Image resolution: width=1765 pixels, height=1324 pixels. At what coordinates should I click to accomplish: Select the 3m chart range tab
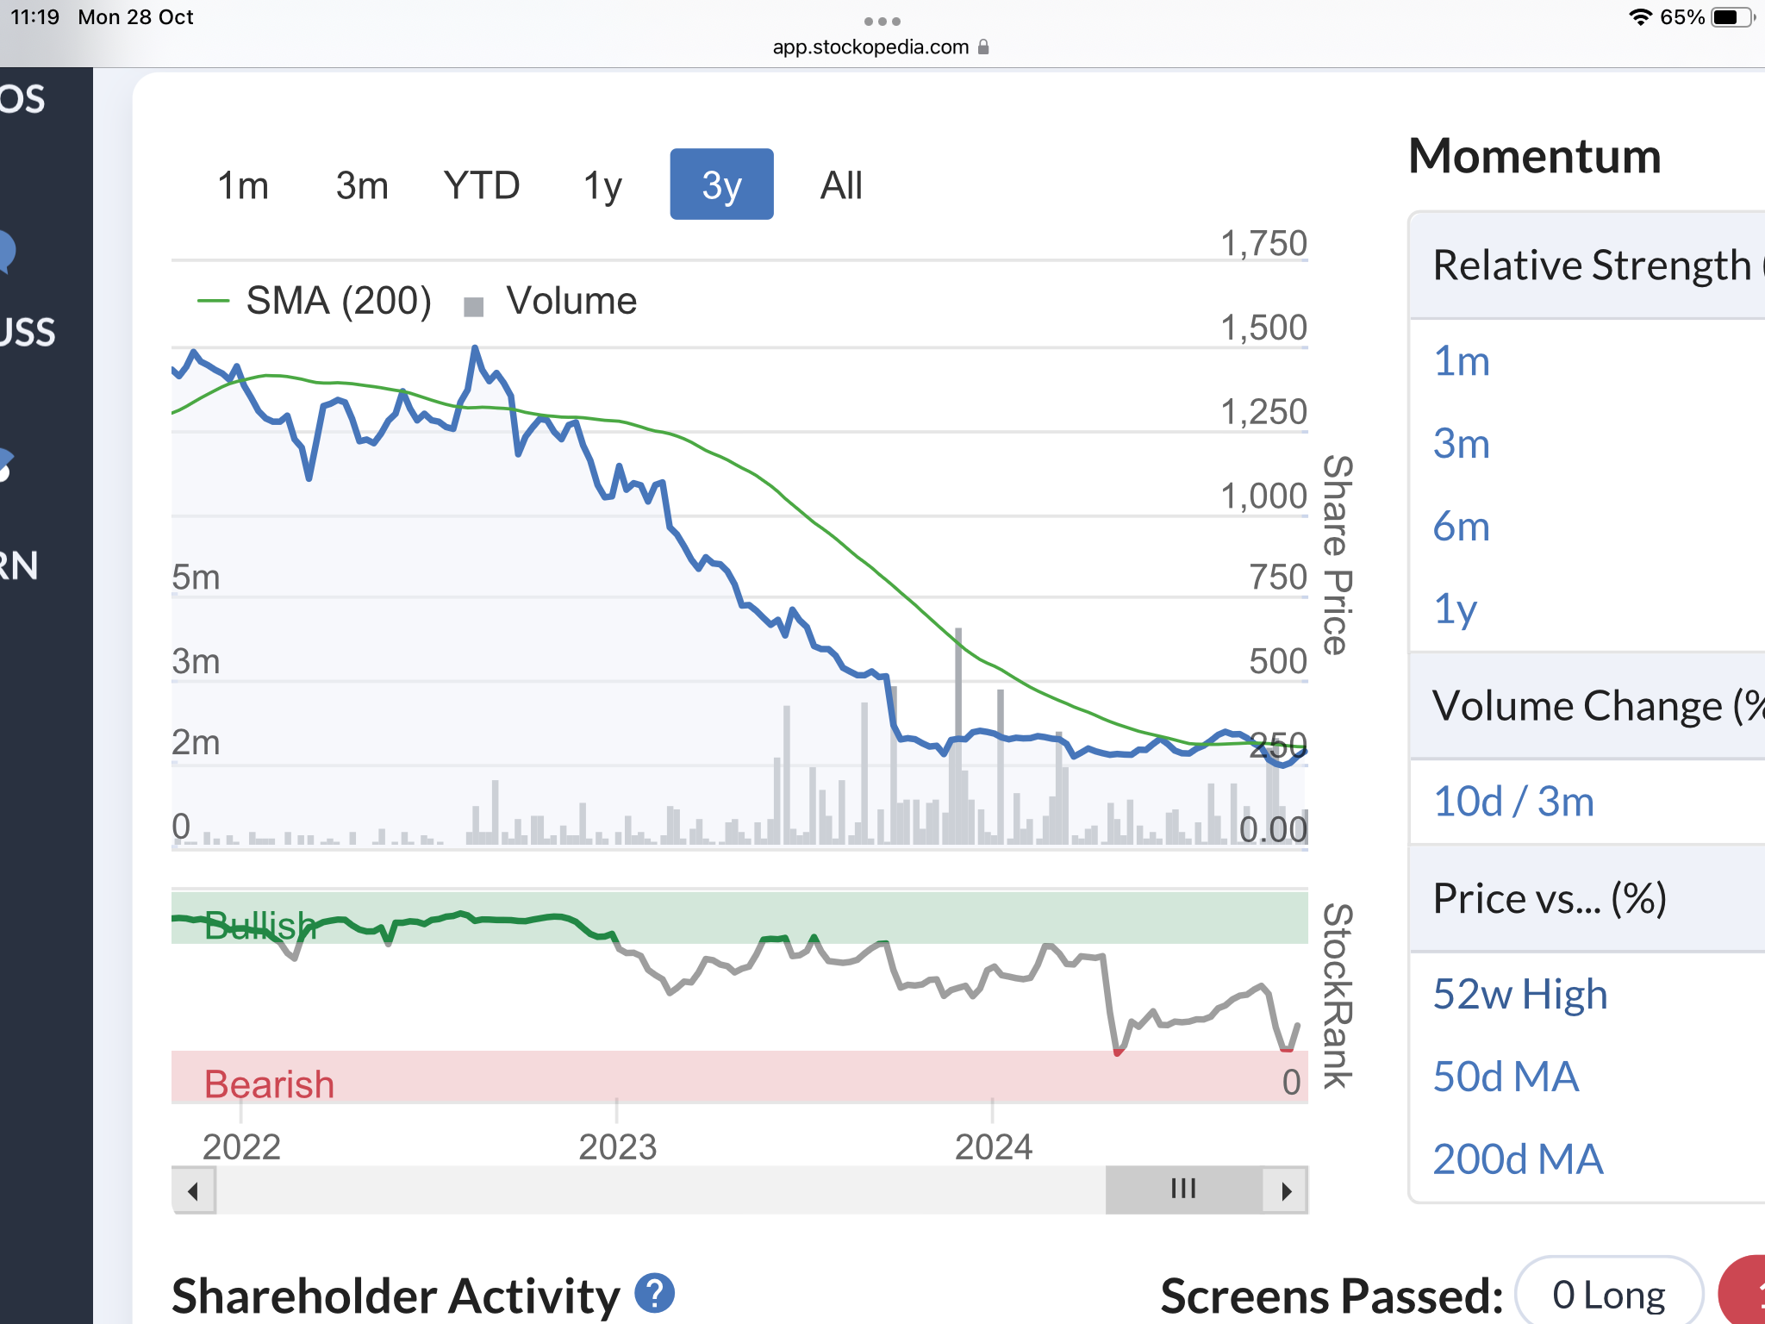[362, 184]
